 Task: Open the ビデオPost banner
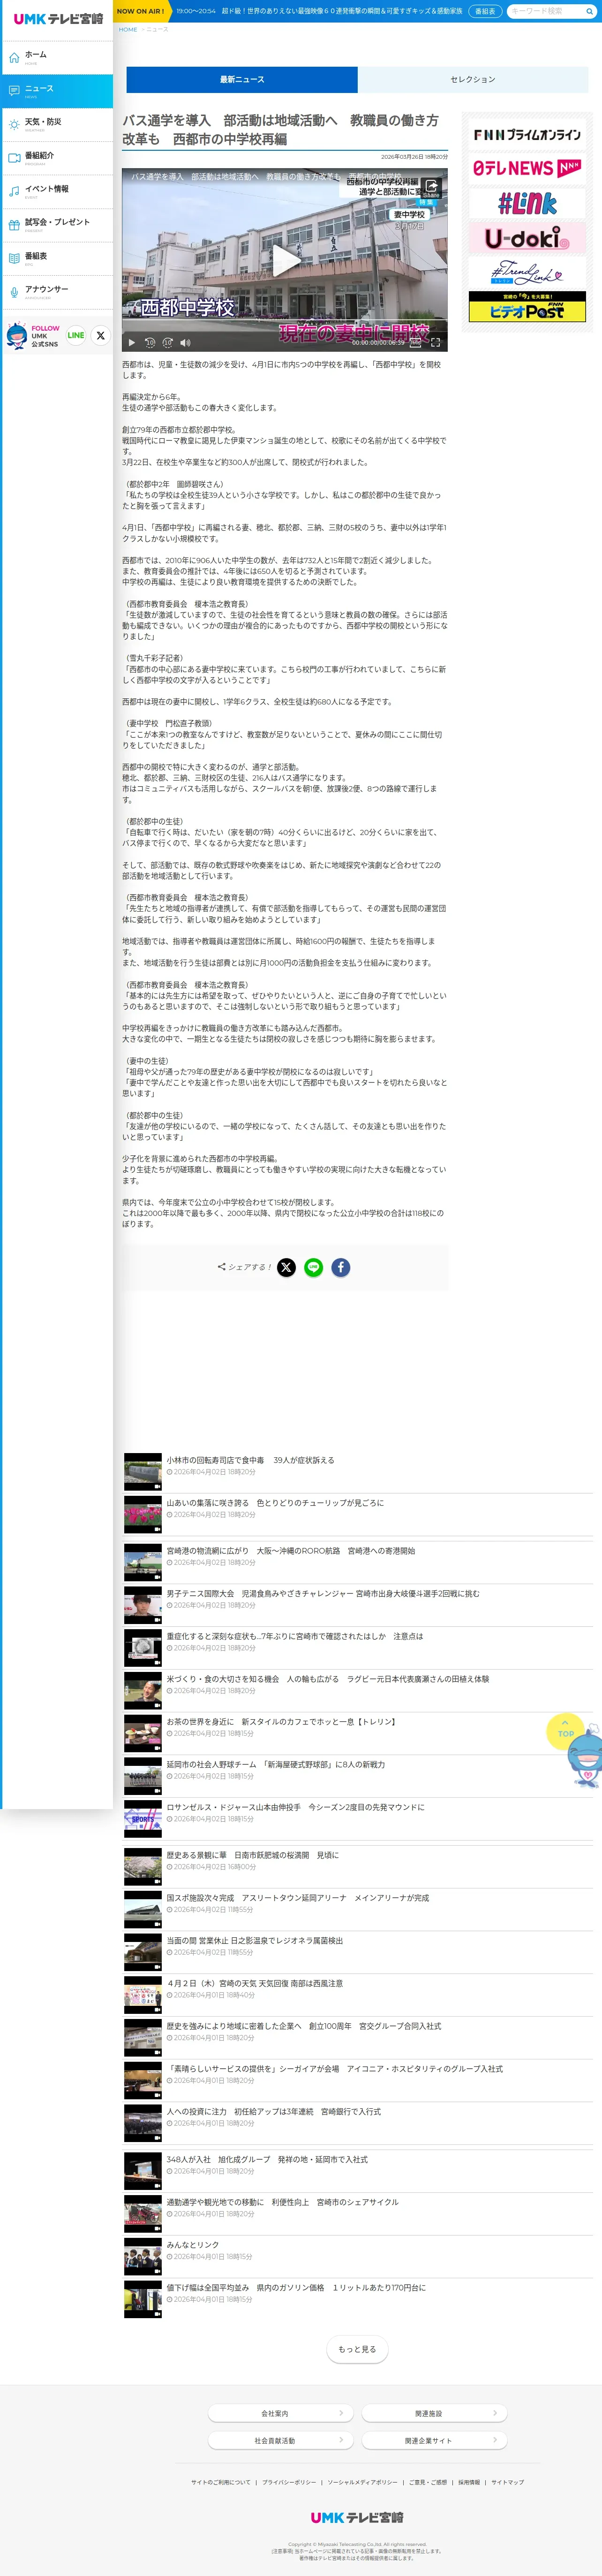527,307
